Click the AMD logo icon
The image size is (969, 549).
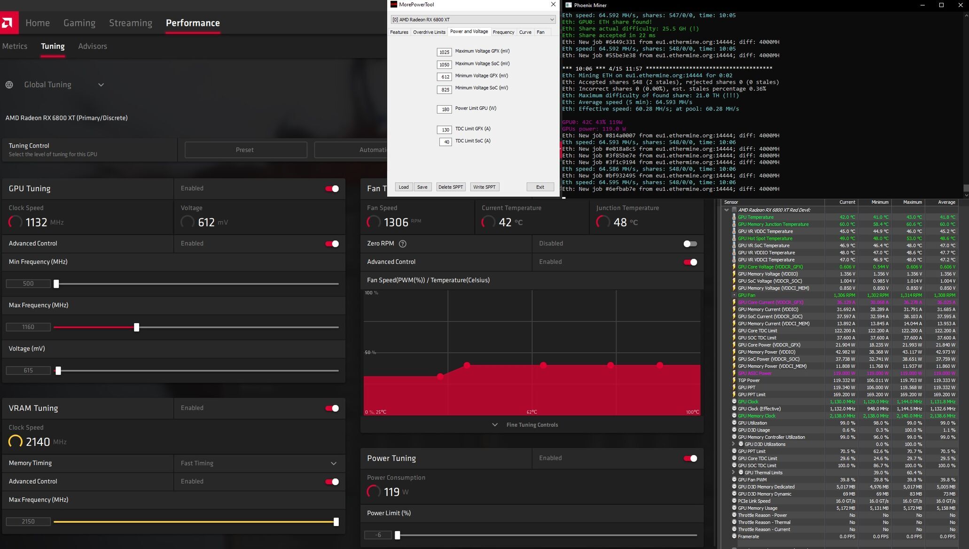8,23
